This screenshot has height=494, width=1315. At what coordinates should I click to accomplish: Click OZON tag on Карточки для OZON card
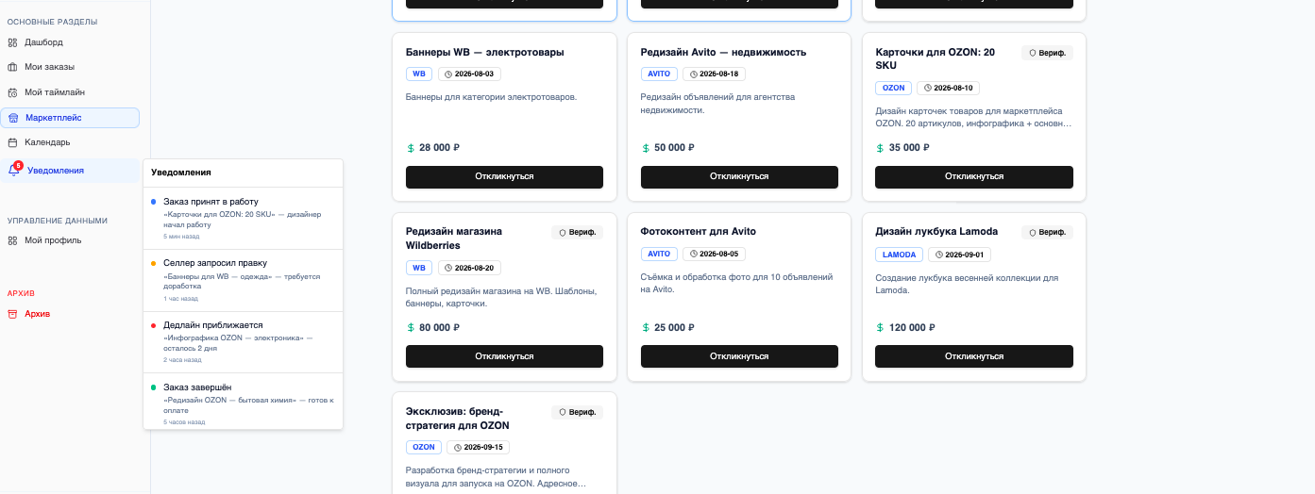[x=893, y=89]
